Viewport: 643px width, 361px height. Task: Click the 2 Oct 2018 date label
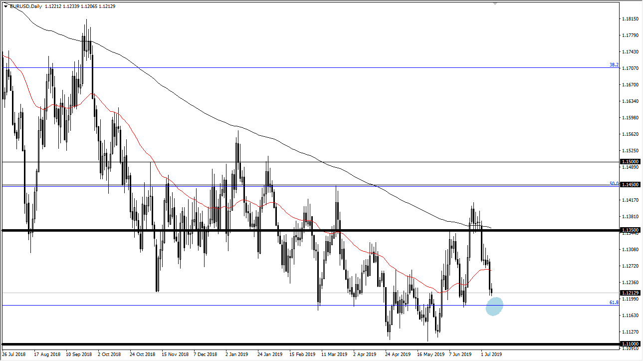(x=109, y=355)
